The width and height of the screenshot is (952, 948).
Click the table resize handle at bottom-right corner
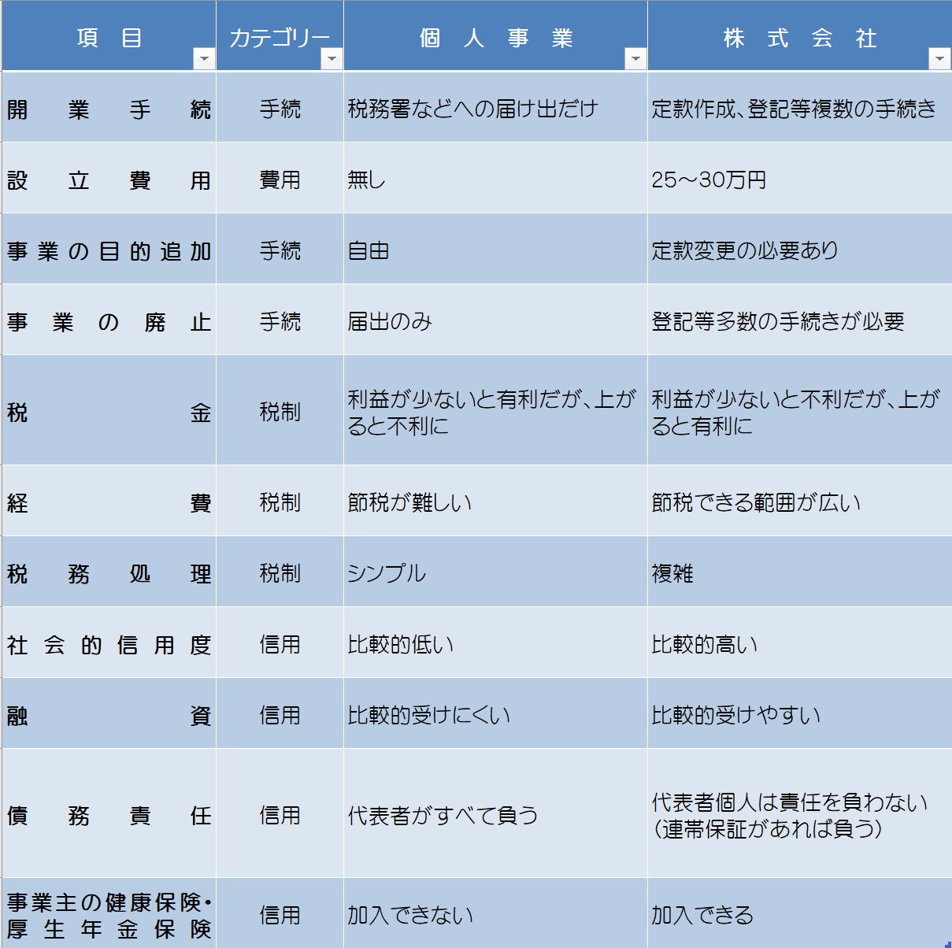click(x=947, y=943)
